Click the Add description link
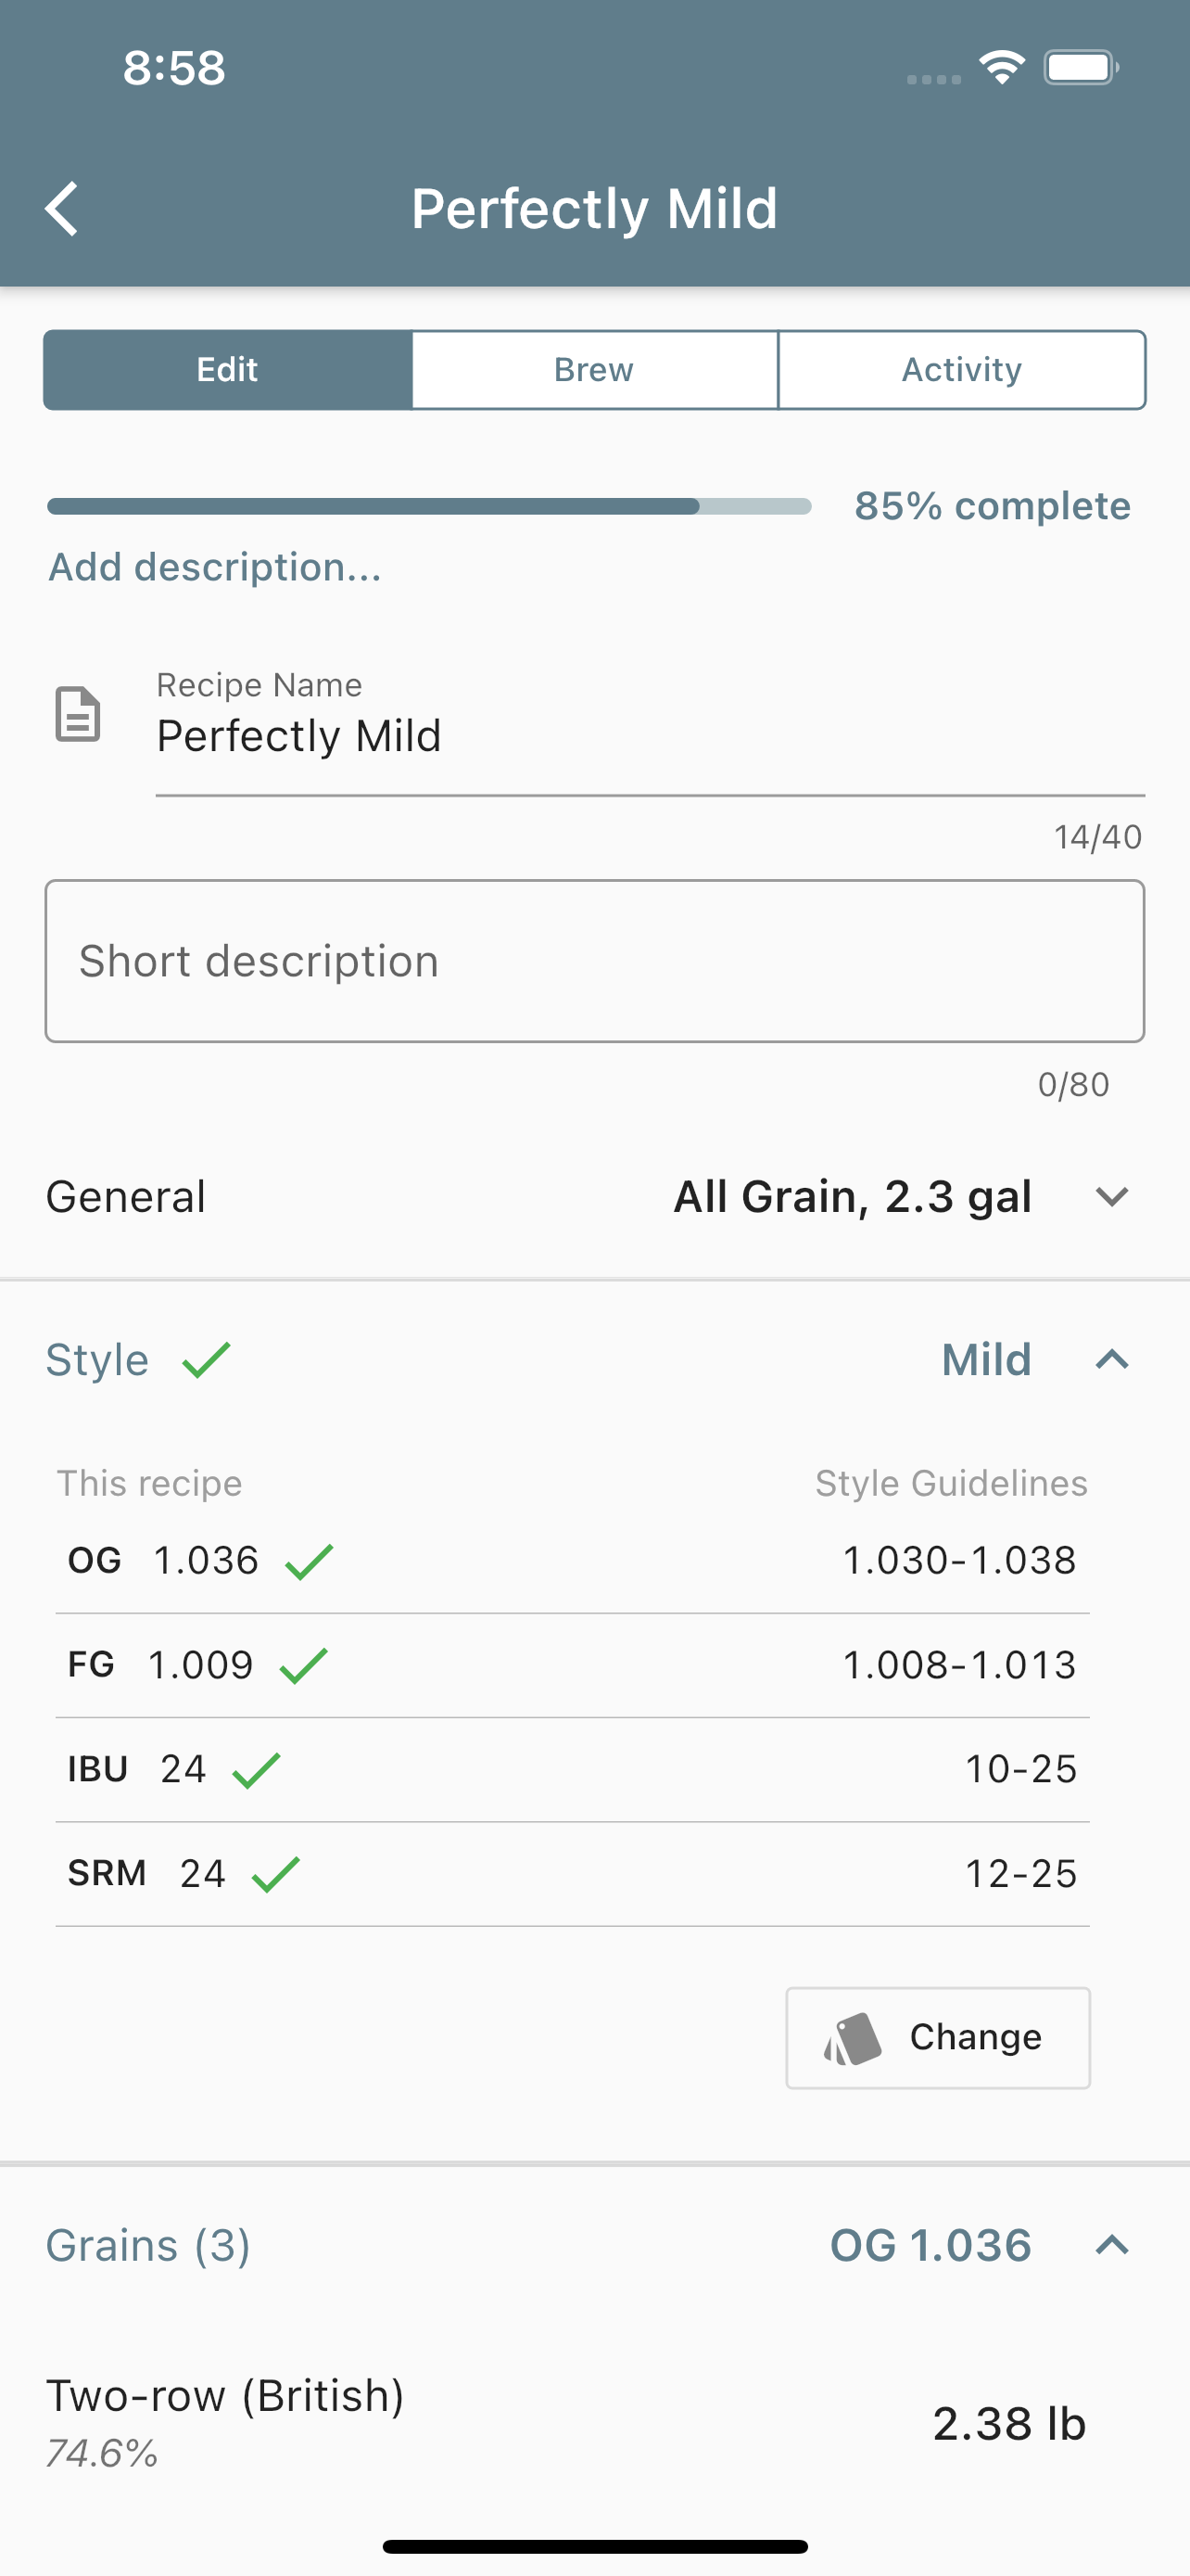The height and width of the screenshot is (2576, 1190). pyautogui.click(x=215, y=567)
